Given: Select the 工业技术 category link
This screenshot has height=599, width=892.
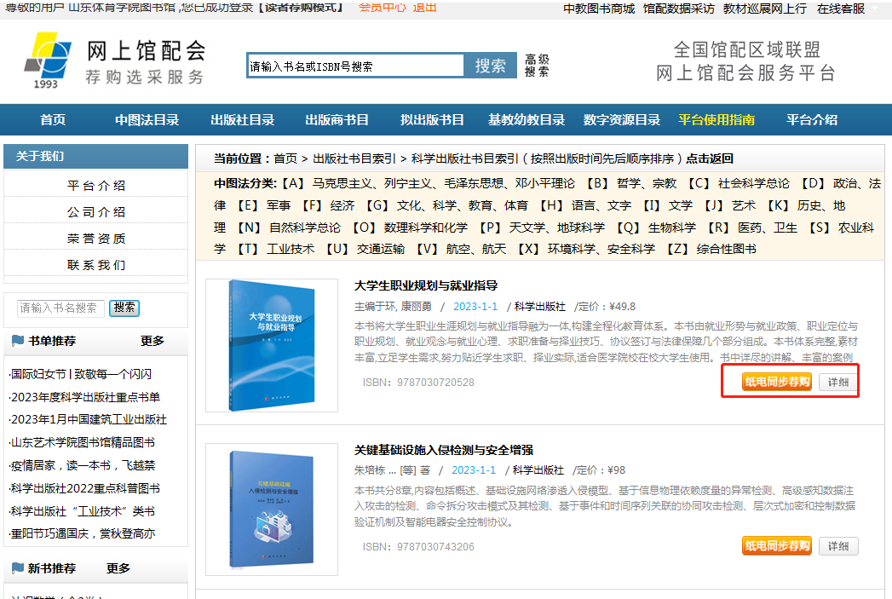Looking at the screenshot, I should click(x=291, y=249).
